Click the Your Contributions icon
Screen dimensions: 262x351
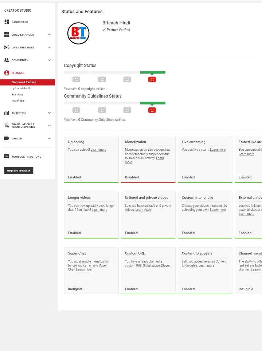pyautogui.click(x=7, y=156)
